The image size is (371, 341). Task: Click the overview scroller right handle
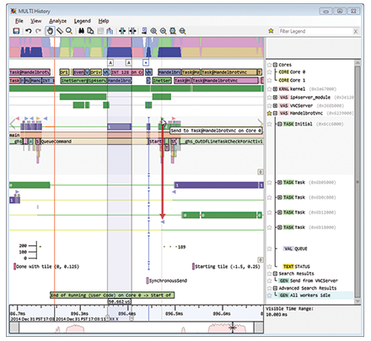point(259,328)
